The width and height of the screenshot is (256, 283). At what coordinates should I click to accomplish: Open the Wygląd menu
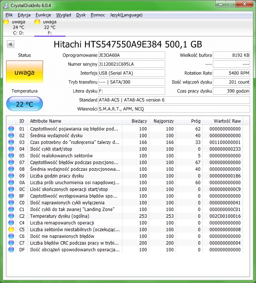point(63,15)
